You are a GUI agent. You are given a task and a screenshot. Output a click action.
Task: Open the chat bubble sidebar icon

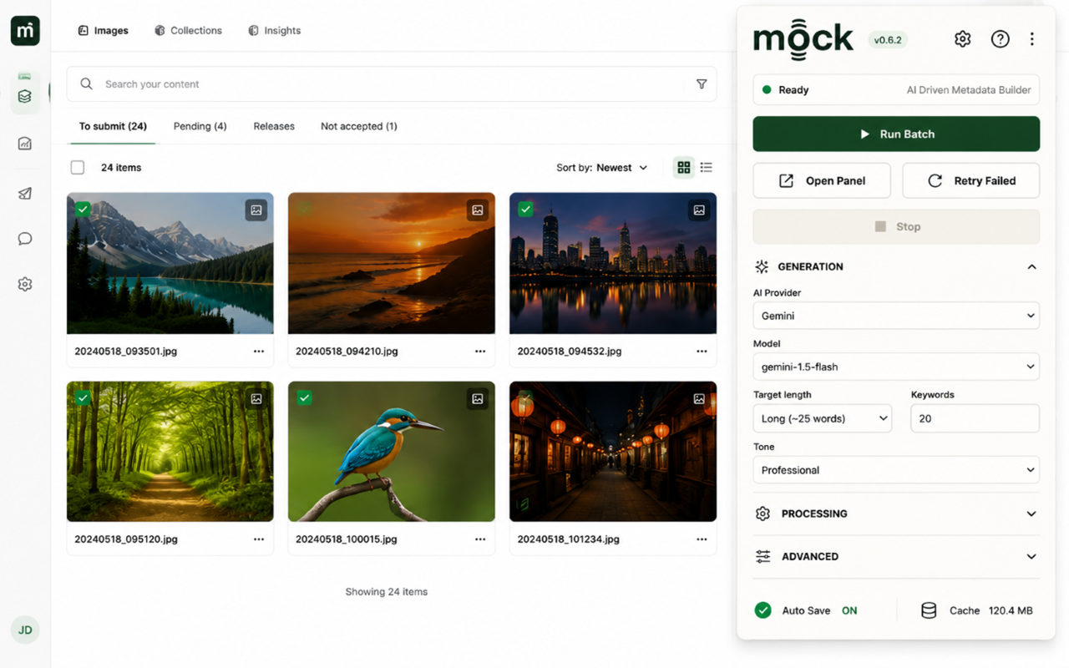(x=25, y=239)
